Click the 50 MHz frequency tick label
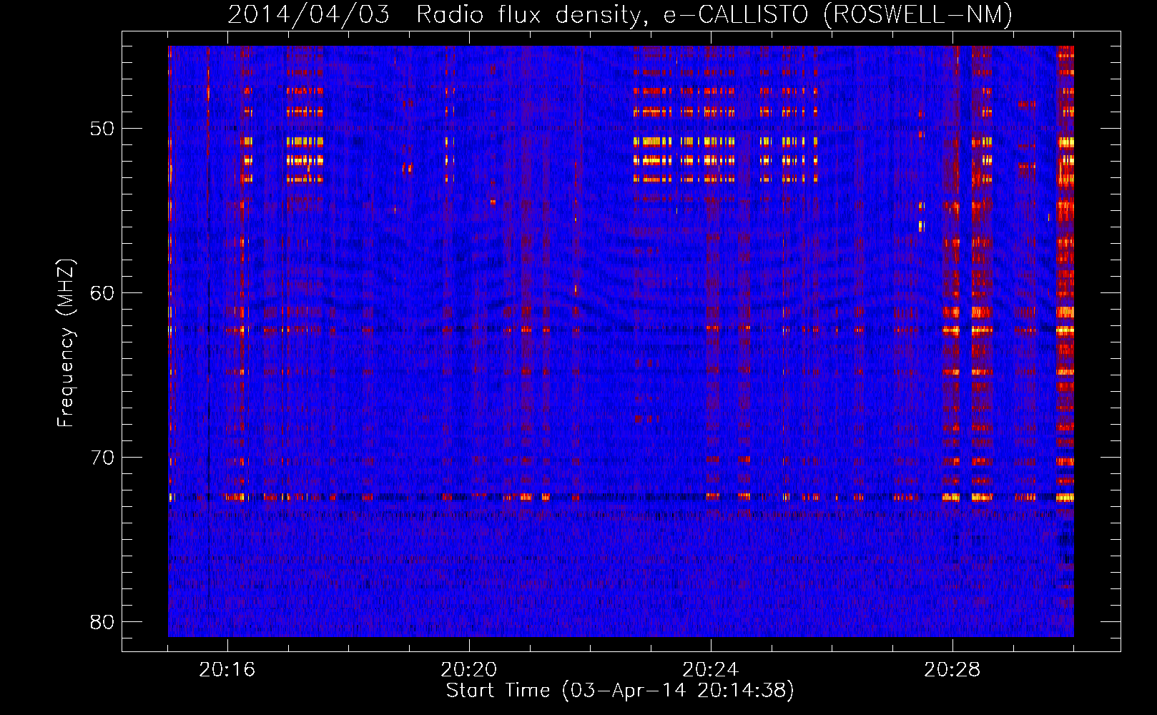 (102, 129)
